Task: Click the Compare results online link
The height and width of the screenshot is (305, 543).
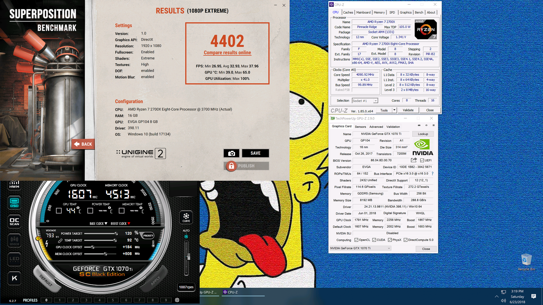Action: pyautogui.click(x=227, y=53)
